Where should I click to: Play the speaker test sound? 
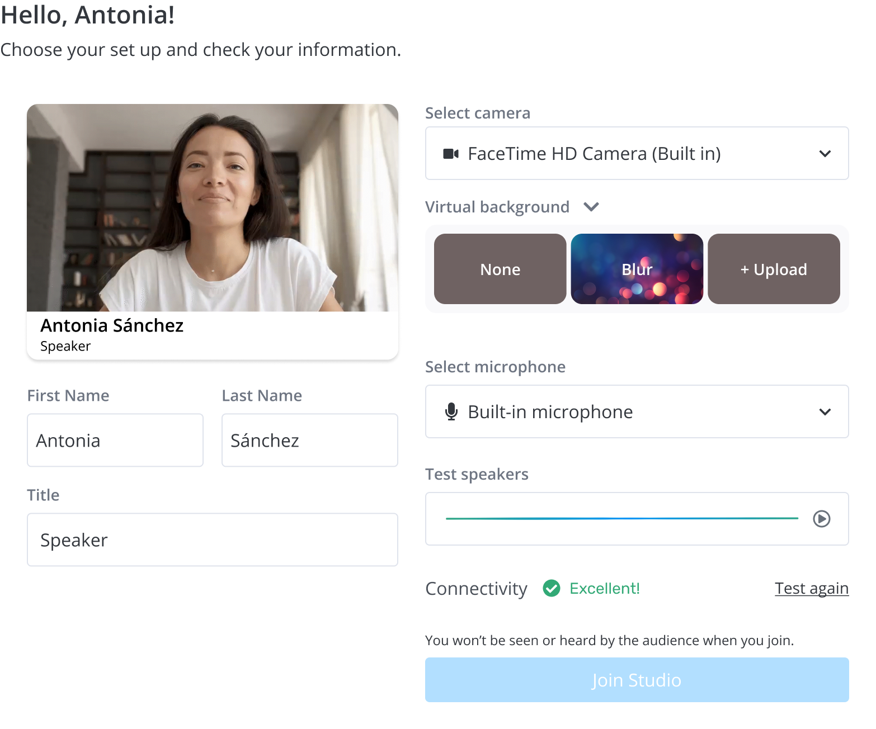[x=821, y=519]
